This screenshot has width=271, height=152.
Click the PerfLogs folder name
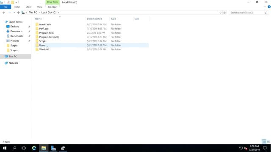[x=44, y=29]
